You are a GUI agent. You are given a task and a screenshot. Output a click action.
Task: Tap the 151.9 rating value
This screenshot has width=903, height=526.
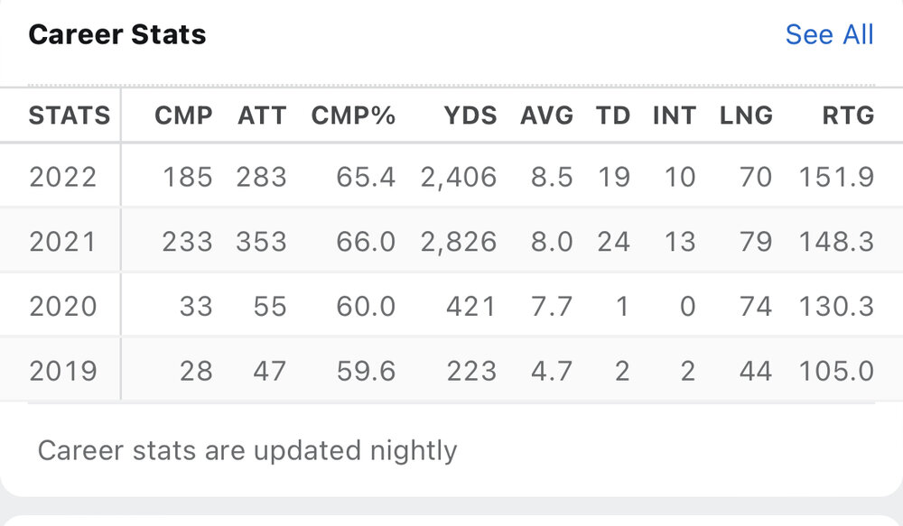tap(836, 177)
